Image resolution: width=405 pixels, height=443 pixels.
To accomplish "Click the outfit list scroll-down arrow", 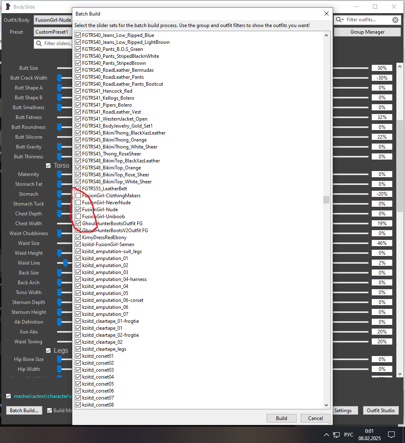I will point(327,405).
